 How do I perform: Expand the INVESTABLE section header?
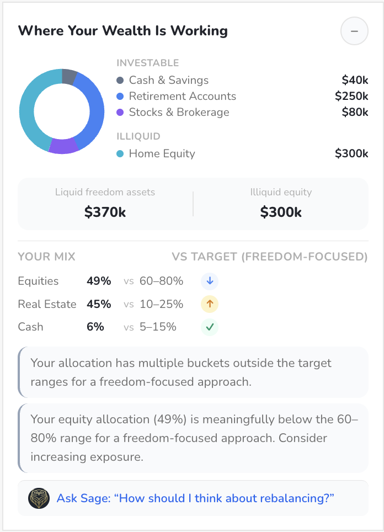[148, 63]
